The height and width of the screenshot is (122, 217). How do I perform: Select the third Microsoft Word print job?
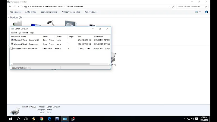point(61,49)
